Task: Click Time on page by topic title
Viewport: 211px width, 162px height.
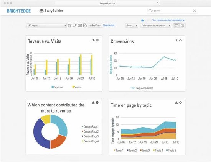Action: point(131,105)
